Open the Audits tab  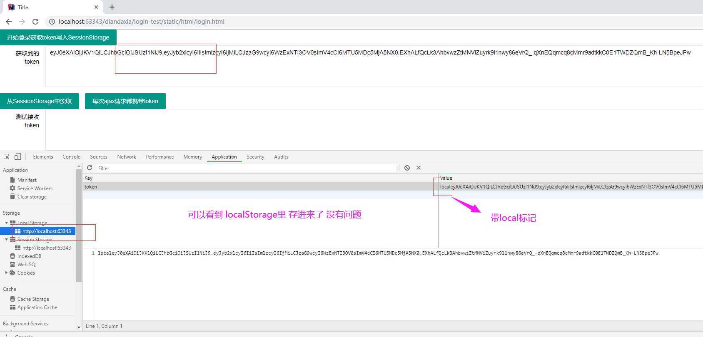[x=281, y=157]
